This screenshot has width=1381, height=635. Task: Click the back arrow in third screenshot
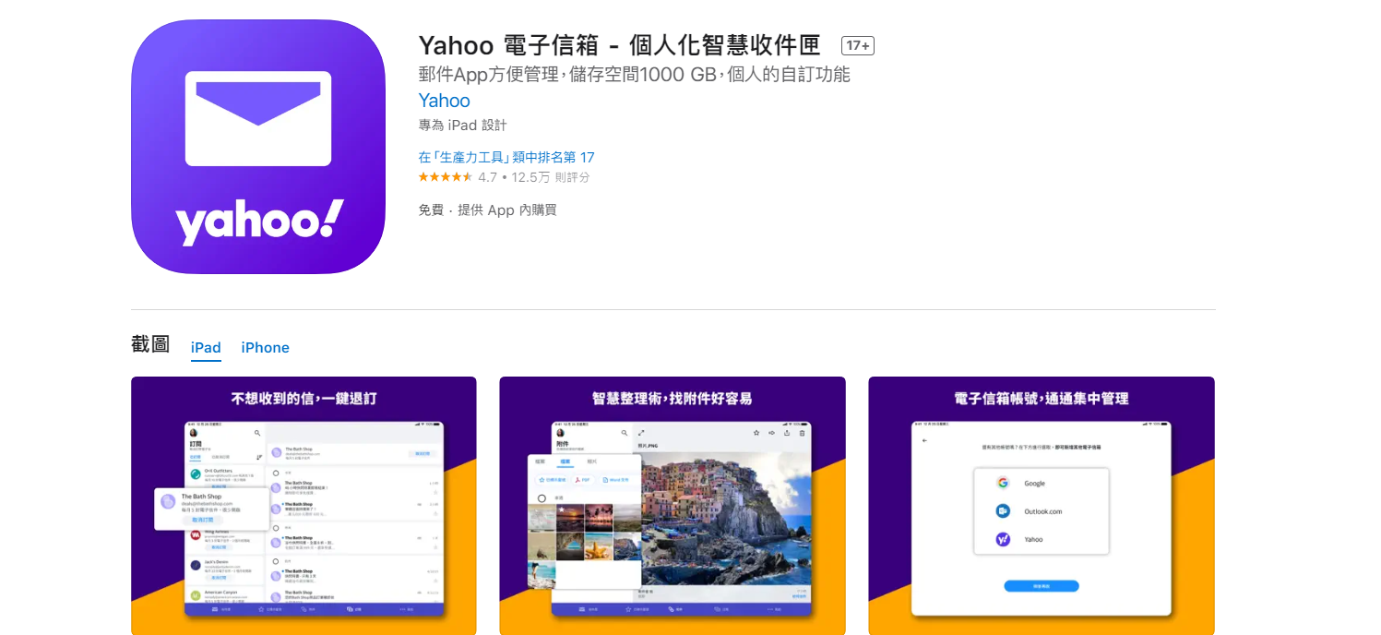tap(924, 440)
